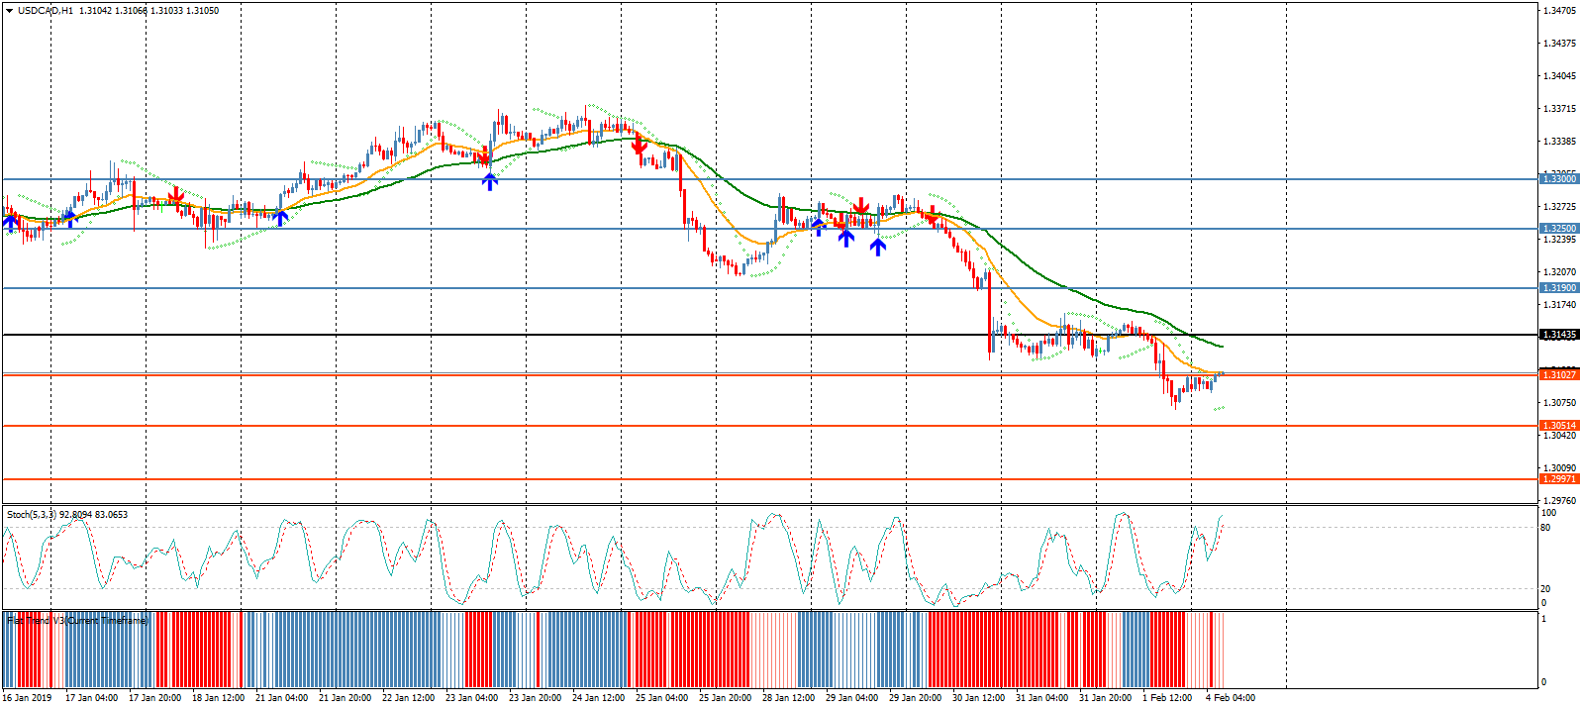The width and height of the screenshot is (1580, 709).
Task: Open the USDCAD chart menu triangle
Action: (9, 11)
